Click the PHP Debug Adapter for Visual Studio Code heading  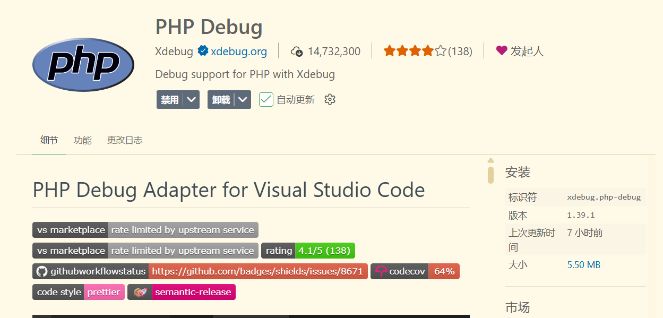coord(229,190)
